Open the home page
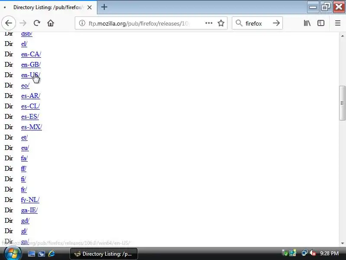Viewport: 346px width, 260px height. 51,23
